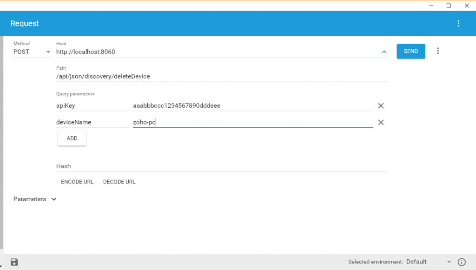
Task: Click the Query parameters label
Action: [x=75, y=94]
